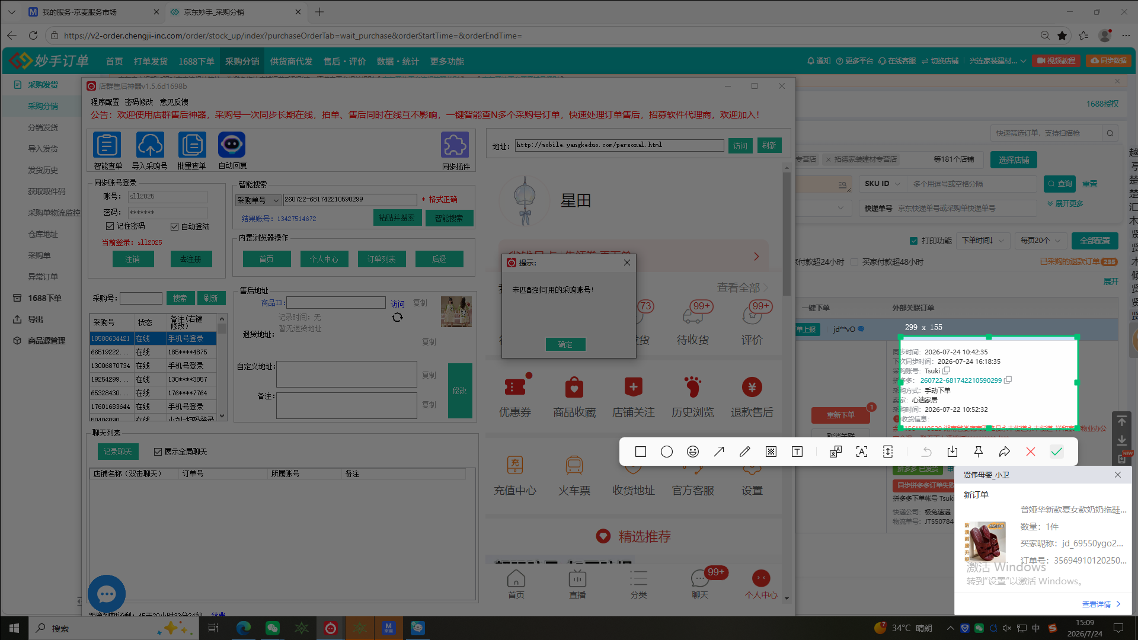Click the 智能搜索 button
This screenshot has width=1138, height=640.
449,218
